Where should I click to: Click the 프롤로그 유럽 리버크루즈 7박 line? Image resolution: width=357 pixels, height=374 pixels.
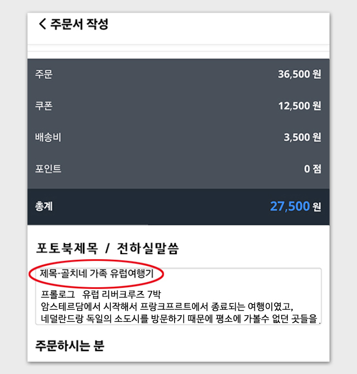pos(101,295)
